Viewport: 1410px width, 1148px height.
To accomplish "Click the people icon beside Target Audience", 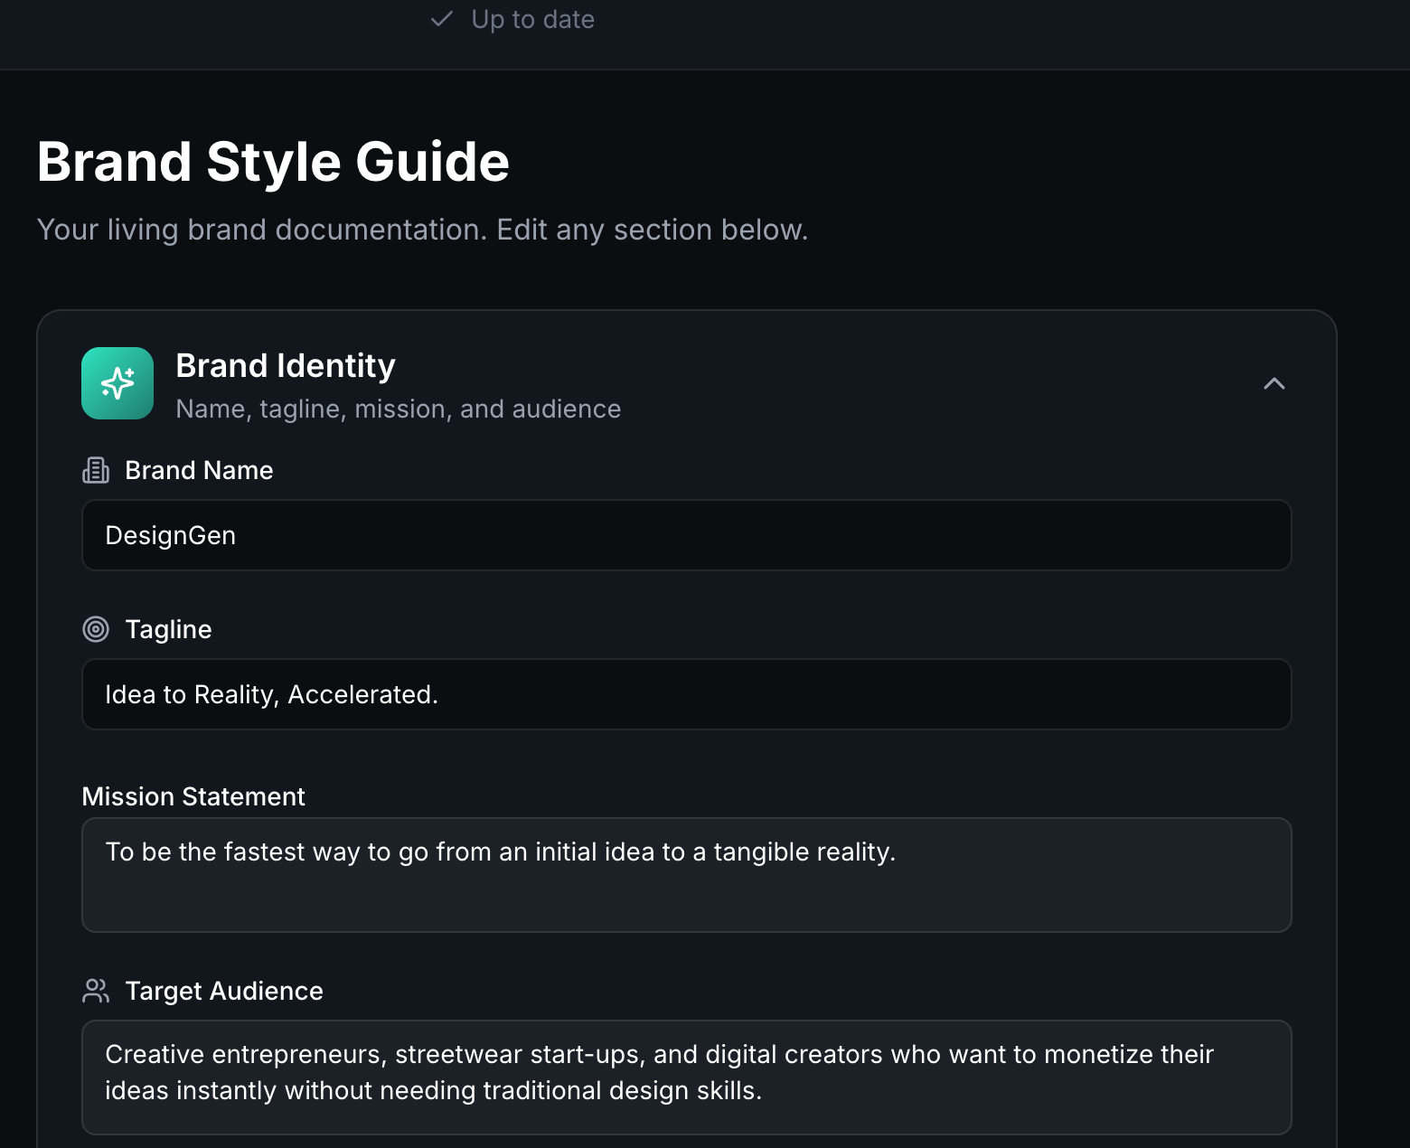I will click(x=96, y=991).
